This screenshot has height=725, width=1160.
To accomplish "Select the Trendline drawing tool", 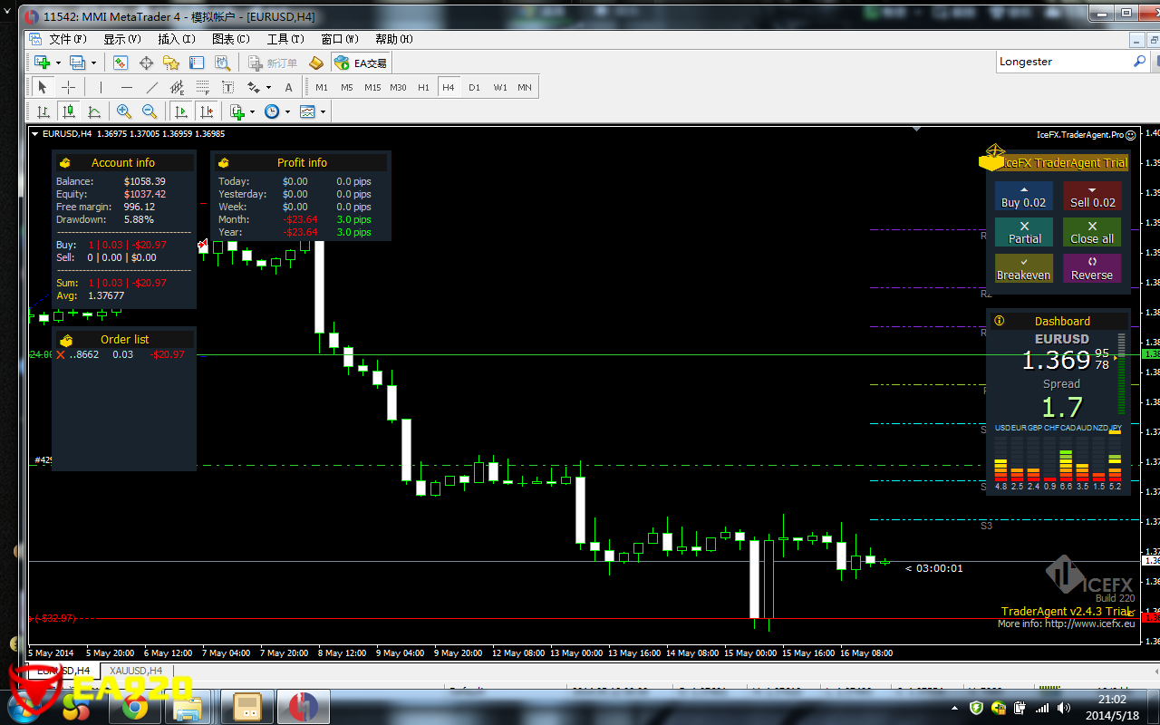I will pyautogui.click(x=151, y=87).
